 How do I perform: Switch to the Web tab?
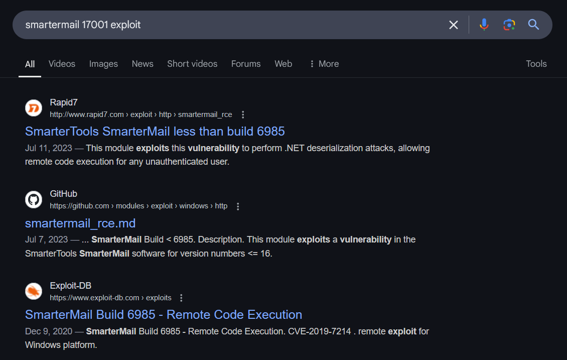point(283,64)
